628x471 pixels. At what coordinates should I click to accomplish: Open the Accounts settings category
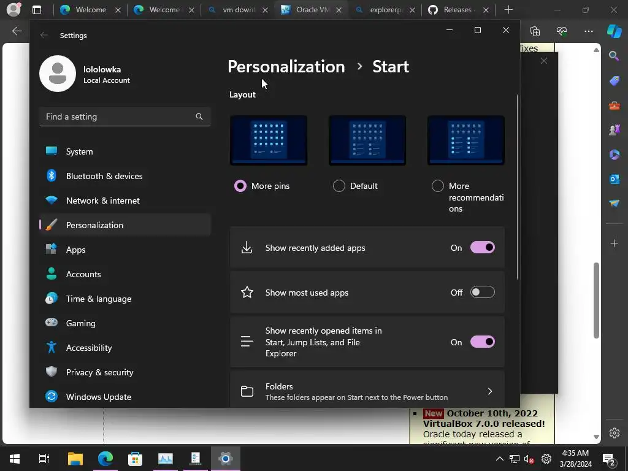click(x=124, y=274)
